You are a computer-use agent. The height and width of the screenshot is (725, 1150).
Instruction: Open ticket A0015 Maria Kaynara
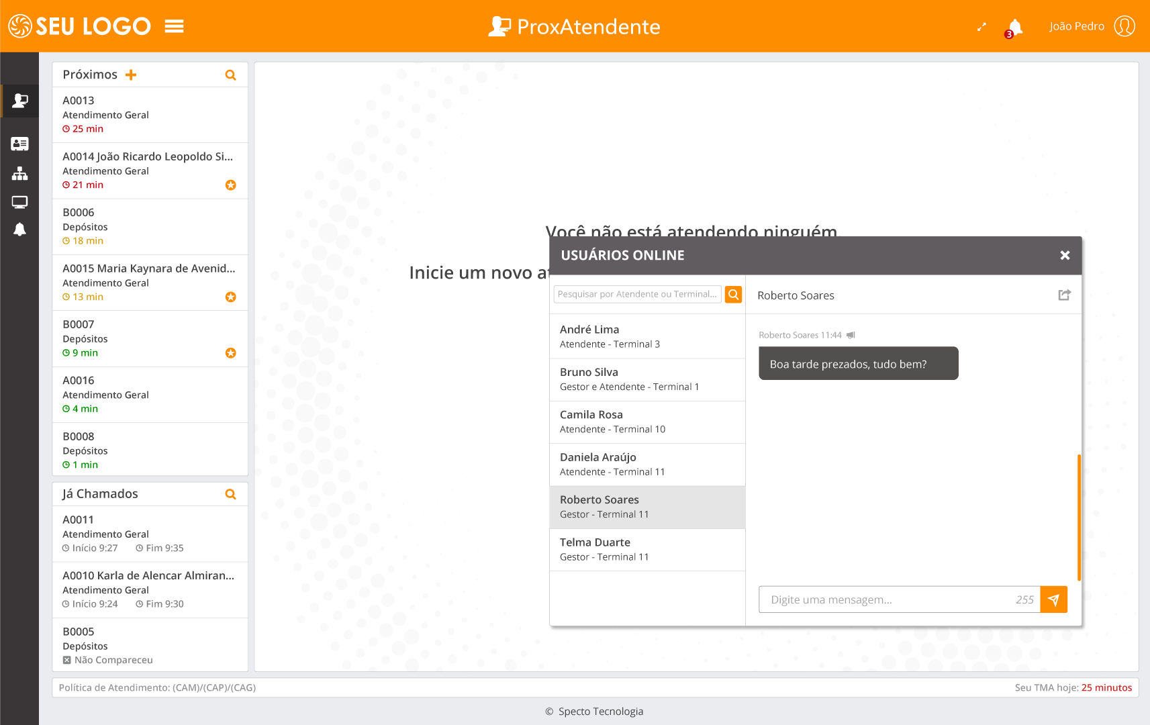pos(150,283)
